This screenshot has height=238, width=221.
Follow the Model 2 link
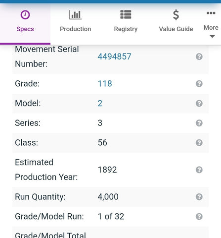pyautogui.click(x=100, y=104)
